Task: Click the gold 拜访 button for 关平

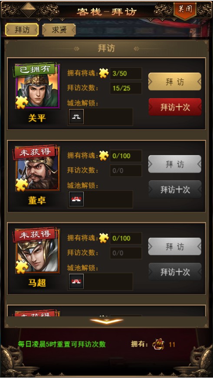Action: click(175, 82)
